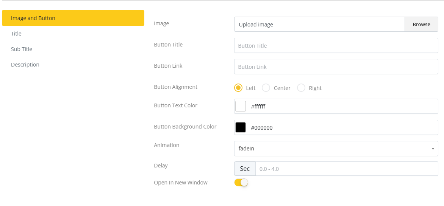Click the Upload image file field

319,24
